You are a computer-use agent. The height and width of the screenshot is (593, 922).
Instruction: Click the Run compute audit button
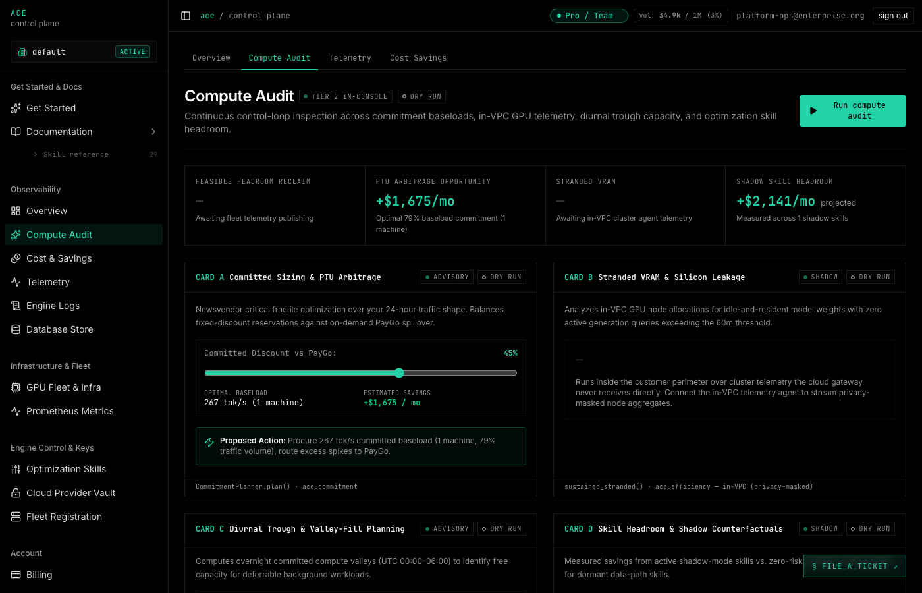click(x=853, y=111)
